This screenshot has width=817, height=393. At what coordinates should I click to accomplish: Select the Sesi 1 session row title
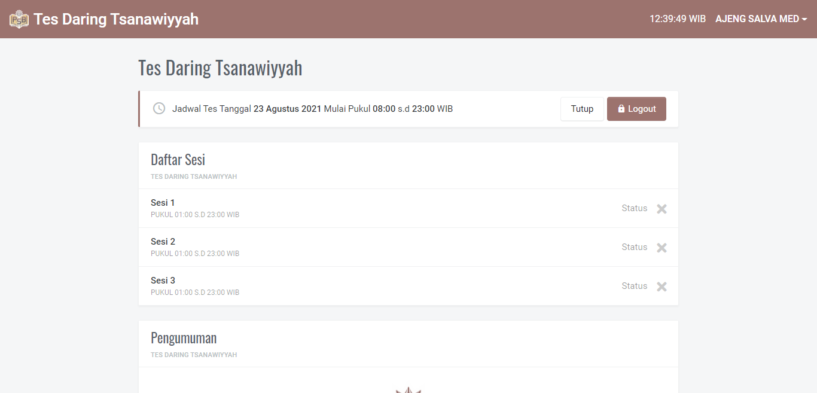click(x=163, y=203)
